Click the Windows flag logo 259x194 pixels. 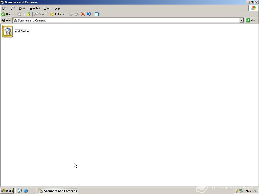coord(253,8)
